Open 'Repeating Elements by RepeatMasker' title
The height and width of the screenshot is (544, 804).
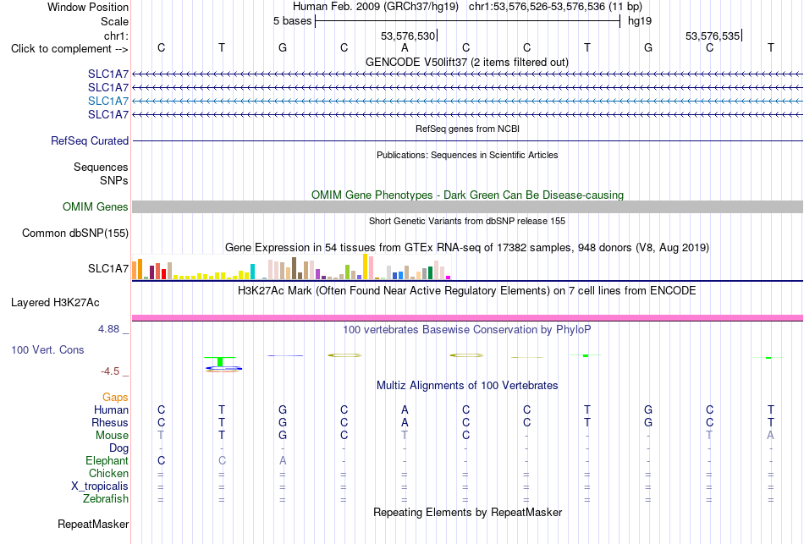pyautogui.click(x=467, y=512)
